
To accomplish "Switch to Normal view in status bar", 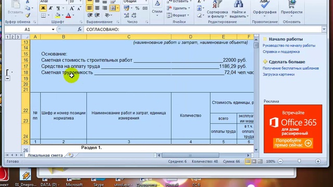I will [248, 162].
